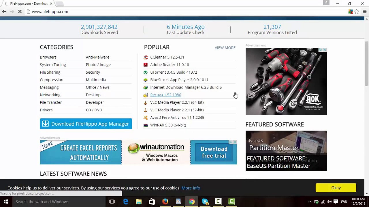Open the Anti-Malware category
This screenshot has height=207, width=369.
tap(97, 57)
